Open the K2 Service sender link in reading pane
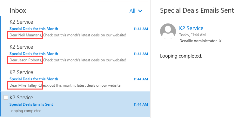Screen dimensions: 242x118 (191, 28)
